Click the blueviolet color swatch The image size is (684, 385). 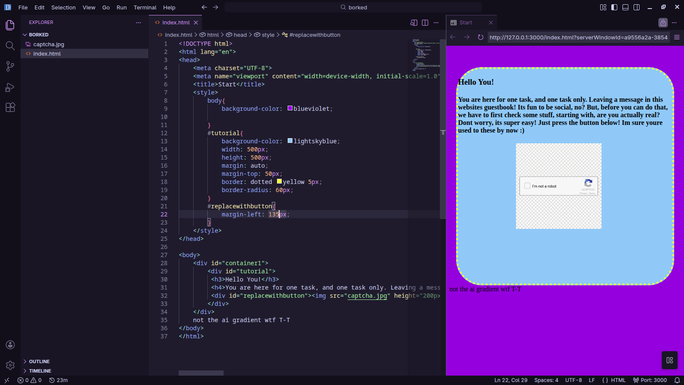290,108
